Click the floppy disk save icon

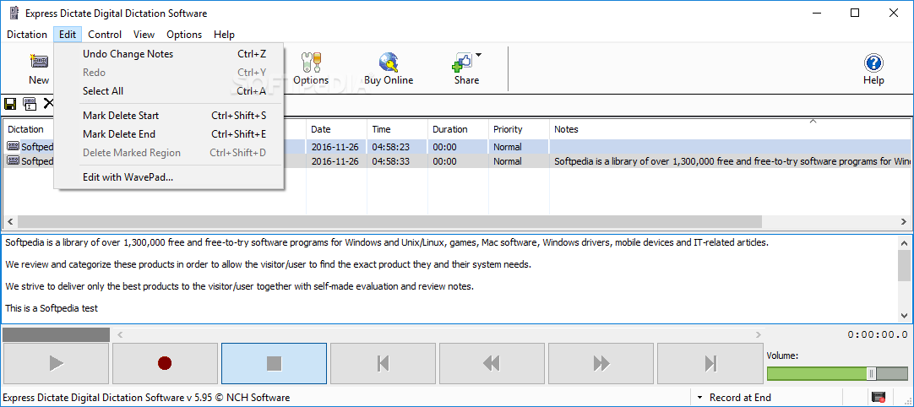coord(10,104)
